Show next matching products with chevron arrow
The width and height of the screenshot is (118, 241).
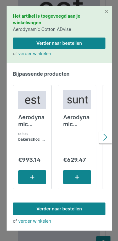[105, 137]
